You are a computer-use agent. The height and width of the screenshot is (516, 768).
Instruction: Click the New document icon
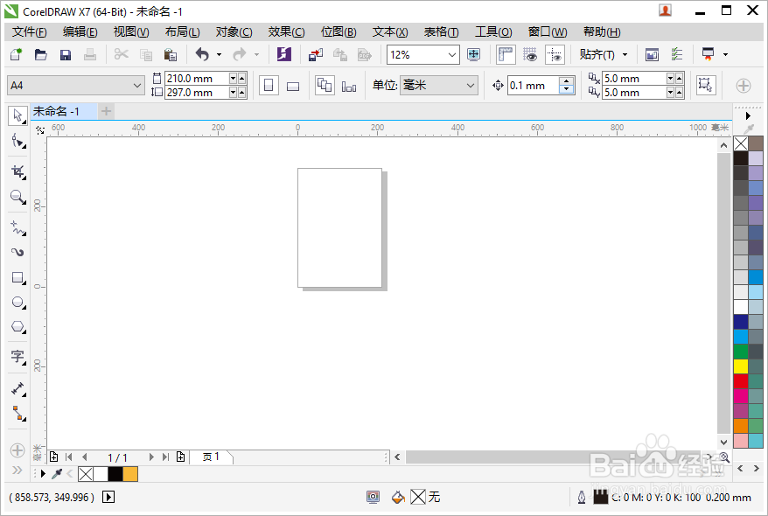tap(16, 54)
